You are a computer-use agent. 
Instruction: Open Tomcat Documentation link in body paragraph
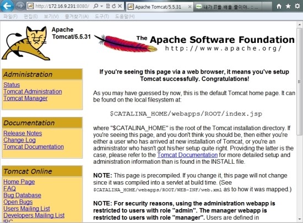click(187, 155)
